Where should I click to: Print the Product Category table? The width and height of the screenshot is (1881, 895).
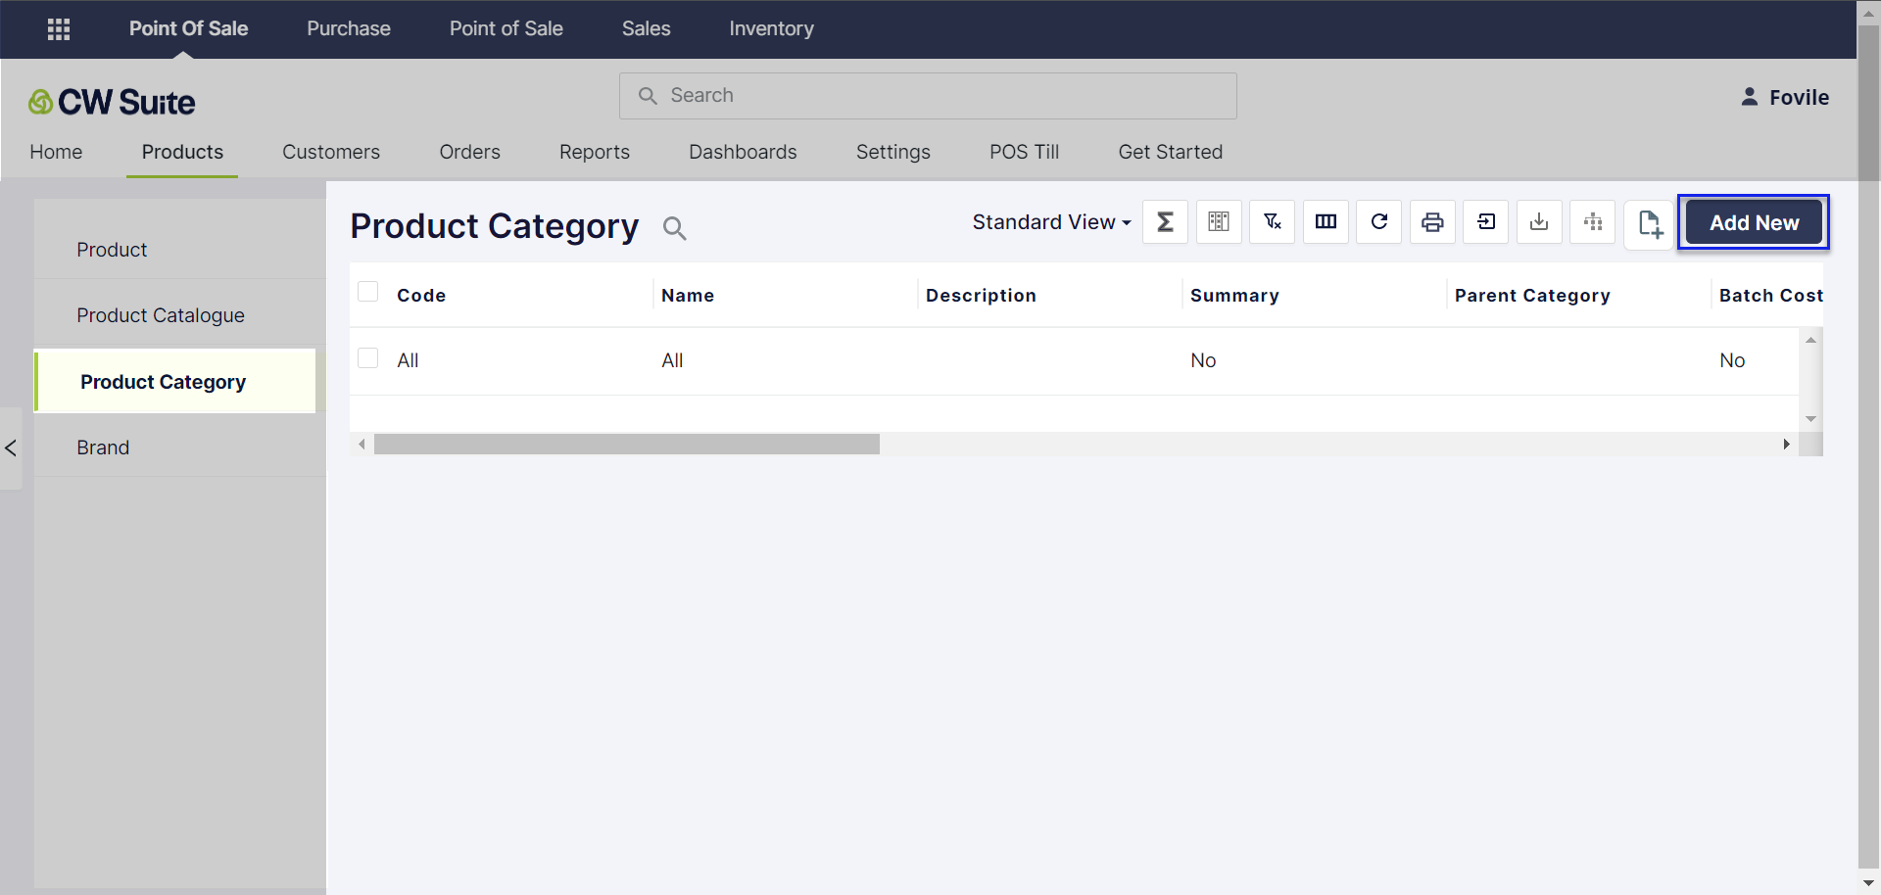click(x=1432, y=222)
